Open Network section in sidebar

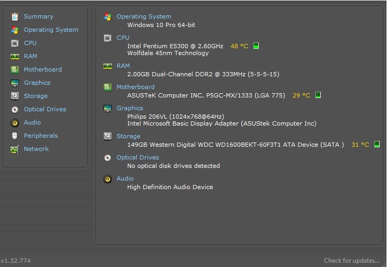point(36,149)
